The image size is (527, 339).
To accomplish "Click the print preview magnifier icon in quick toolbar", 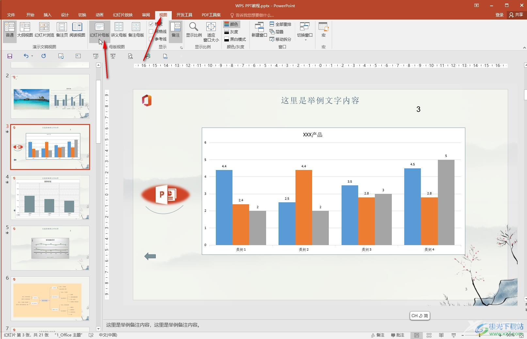I will (130, 56).
